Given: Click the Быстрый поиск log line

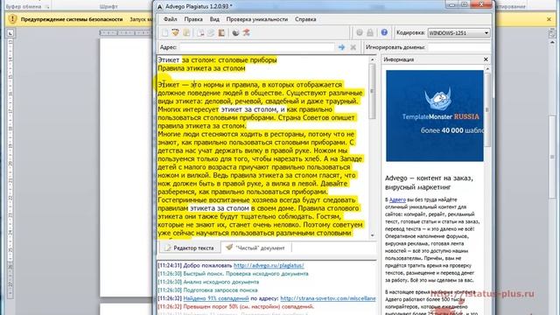Looking at the screenshot, I should tap(233, 274).
